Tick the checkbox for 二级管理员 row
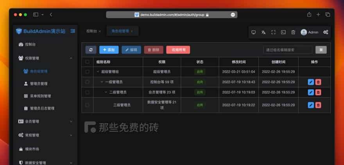Viewport: 344px width, 165px height. (87, 92)
